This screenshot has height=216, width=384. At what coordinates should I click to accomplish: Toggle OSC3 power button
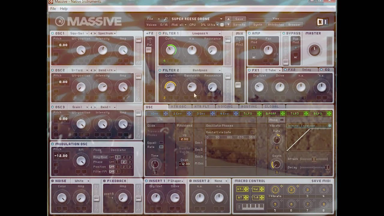pyautogui.click(x=52, y=107)
